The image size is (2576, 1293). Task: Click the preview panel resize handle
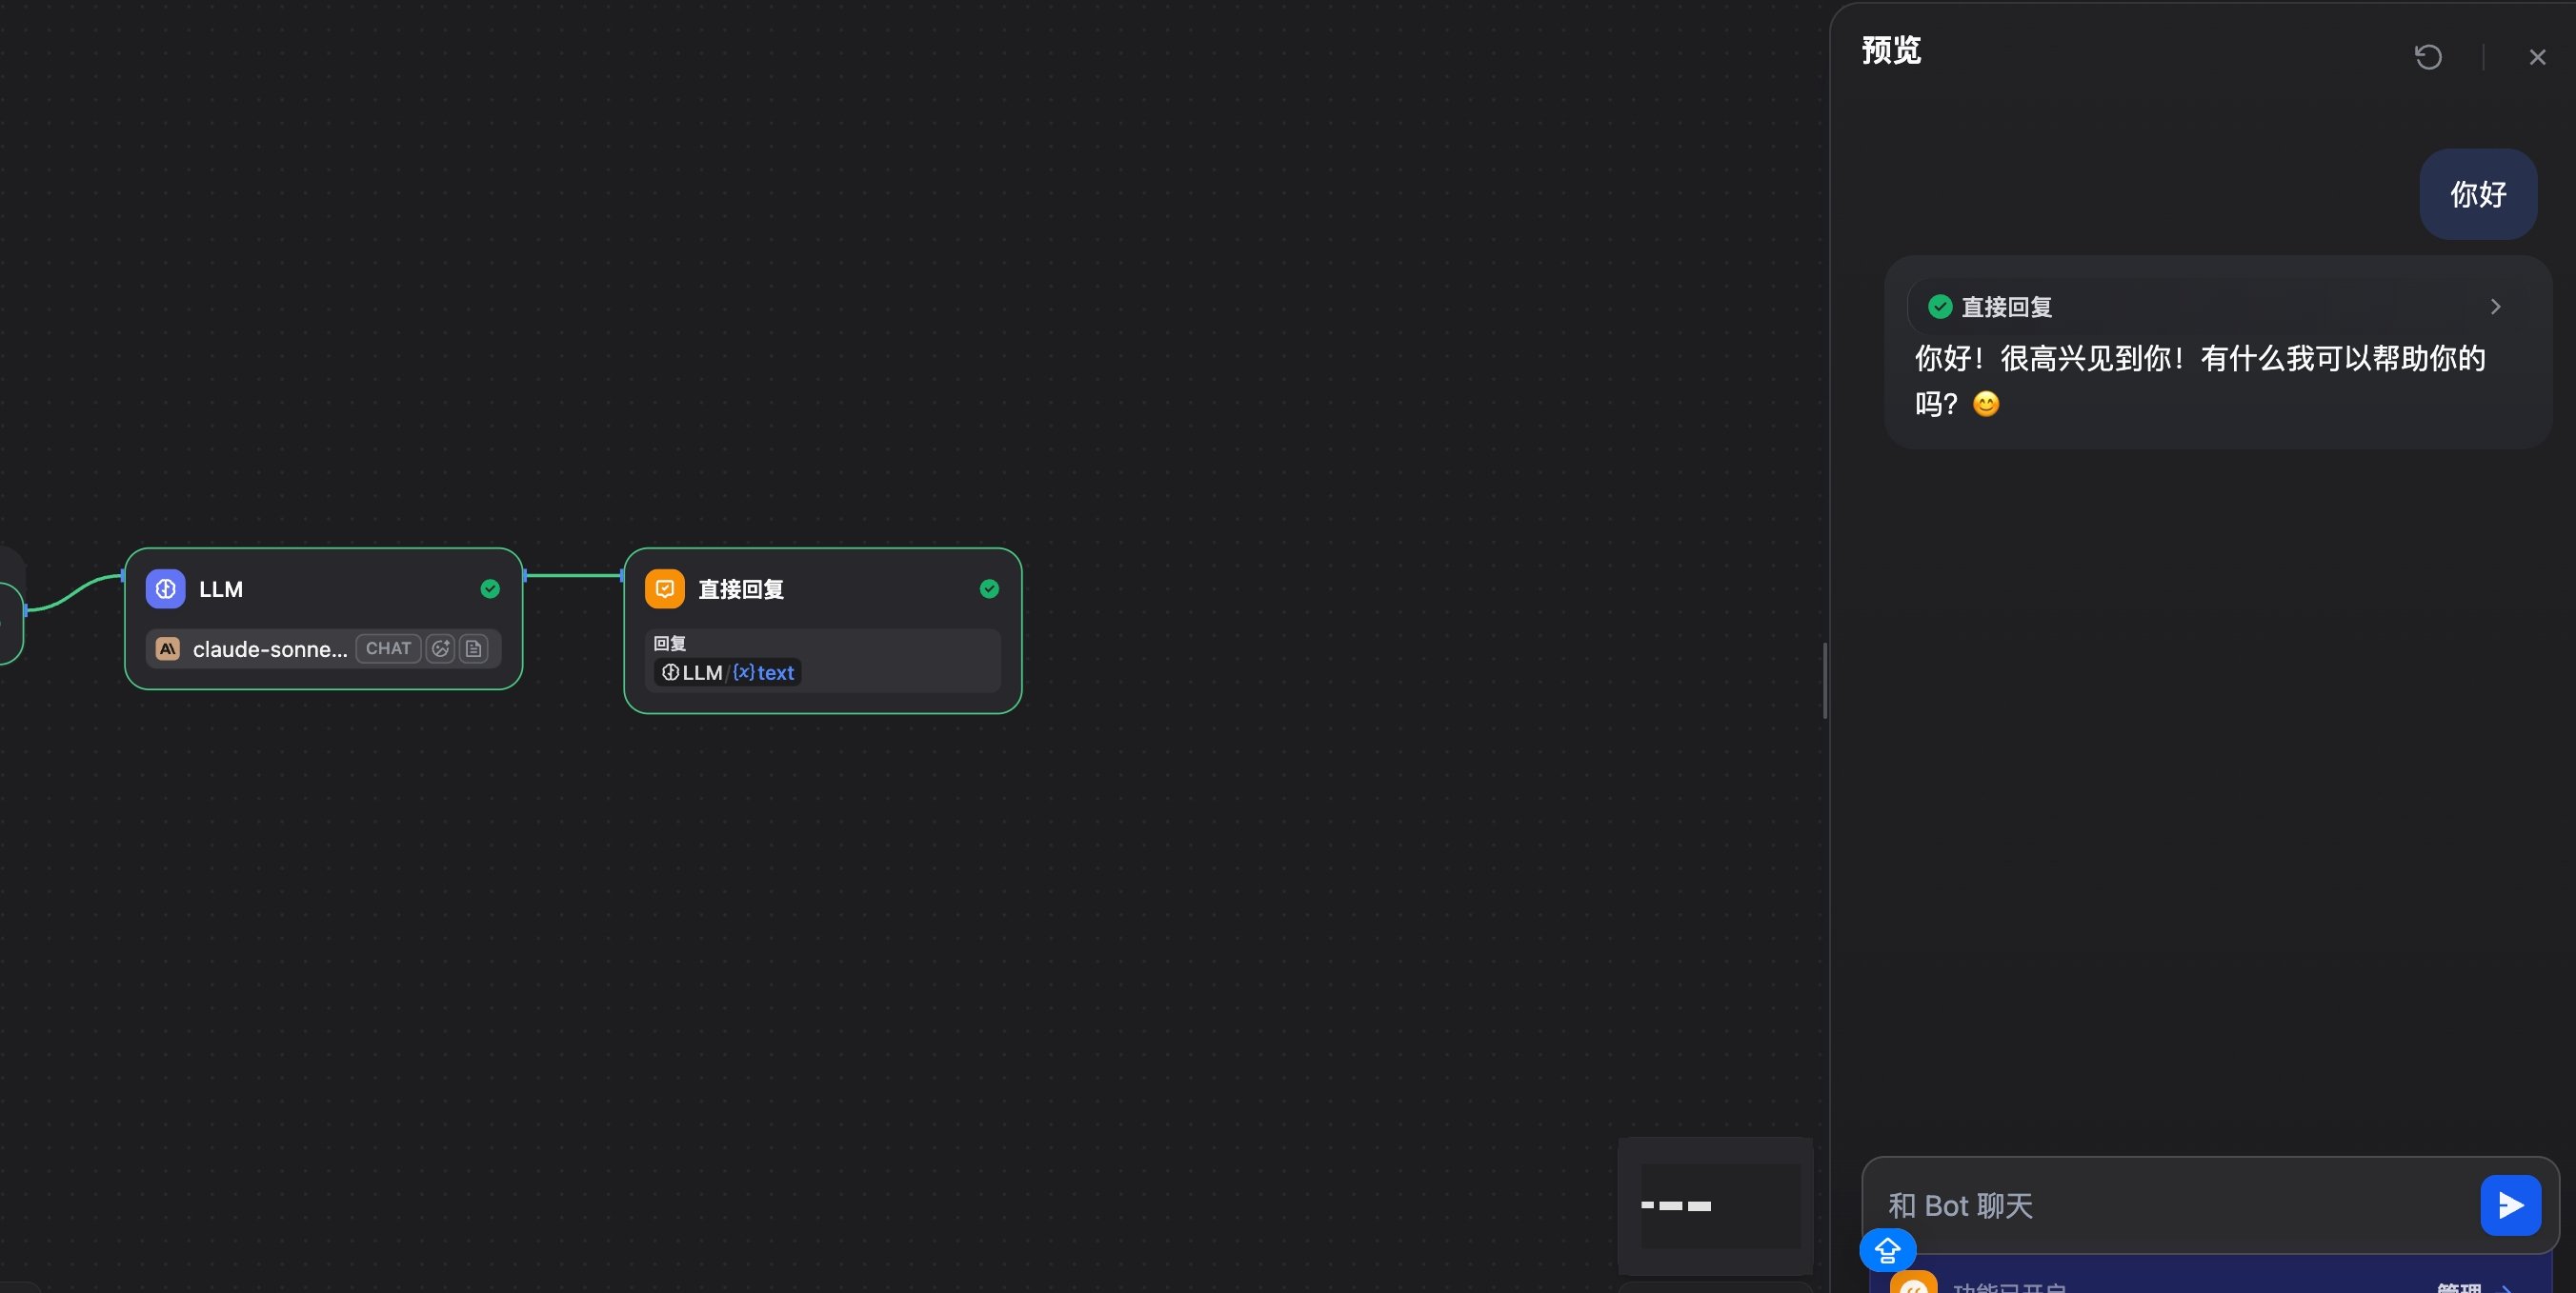pyautogui.click(x=1825, y=681)
